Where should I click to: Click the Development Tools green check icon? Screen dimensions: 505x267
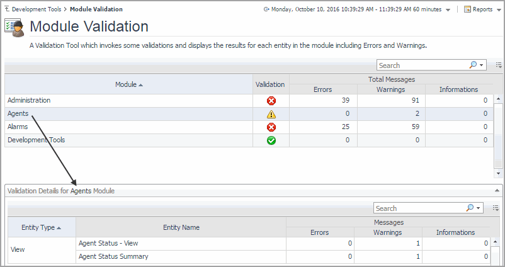pos(271,140)
